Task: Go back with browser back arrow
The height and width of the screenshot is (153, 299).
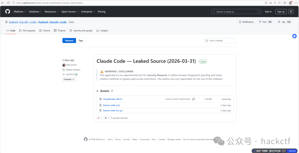Action: (x=3, y=3)
